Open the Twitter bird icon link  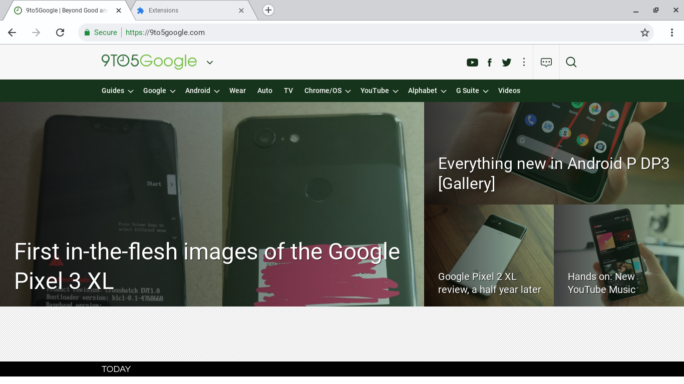[x=507, y=62]
